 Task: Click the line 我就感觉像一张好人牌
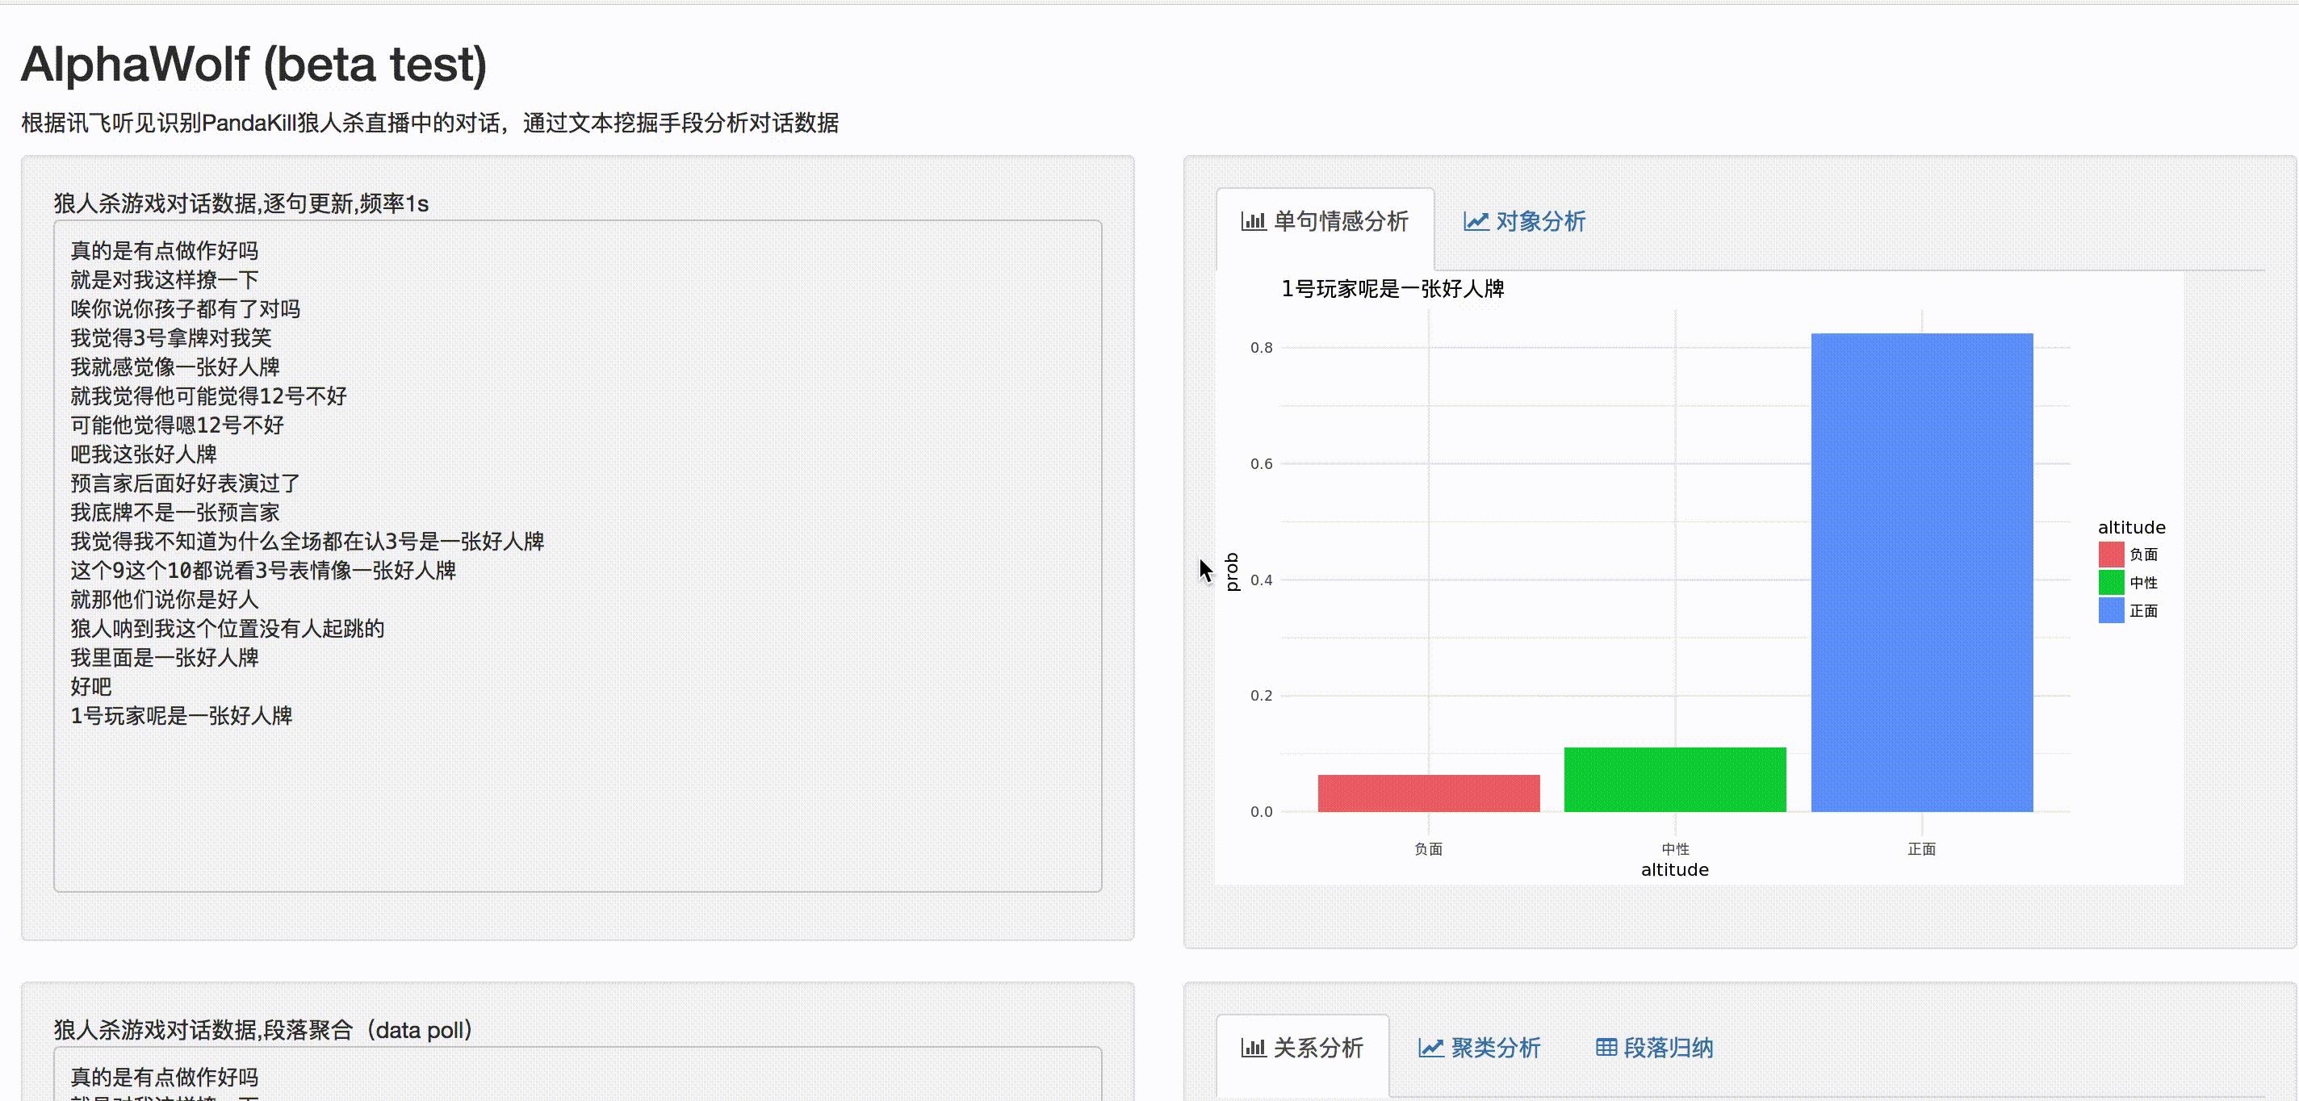[175, 366]
